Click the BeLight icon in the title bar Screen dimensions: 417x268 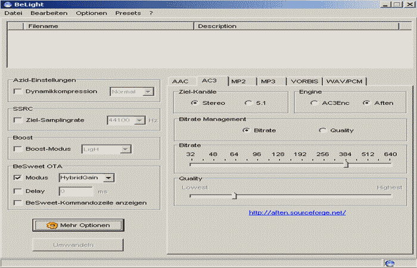[7, 4]
